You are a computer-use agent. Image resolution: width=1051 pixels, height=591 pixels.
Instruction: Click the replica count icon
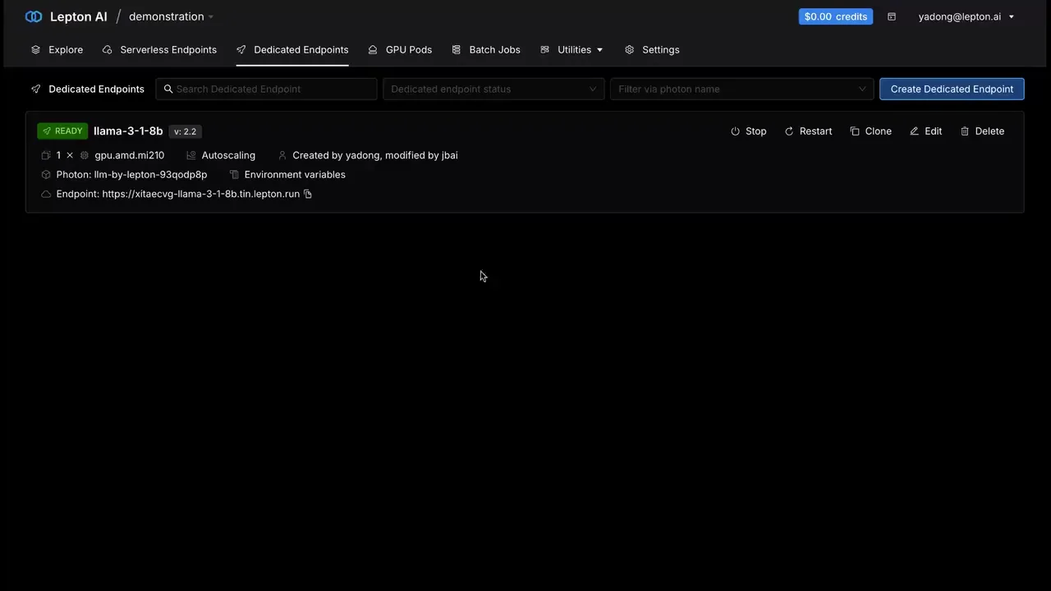click(46, 155)
